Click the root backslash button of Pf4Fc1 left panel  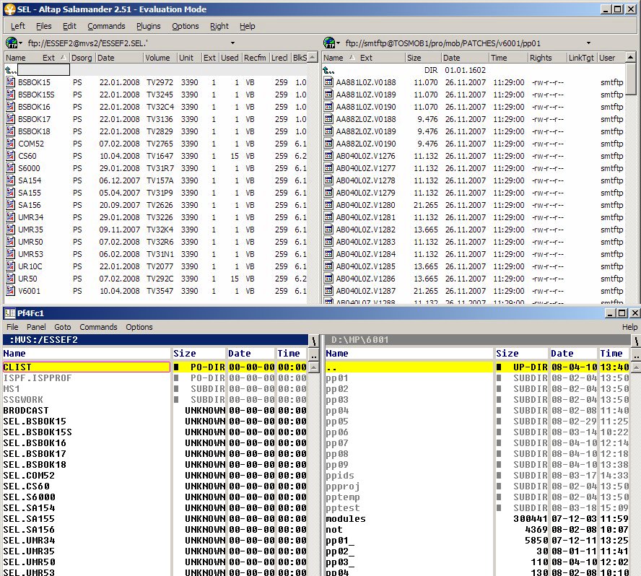point(313,340)
